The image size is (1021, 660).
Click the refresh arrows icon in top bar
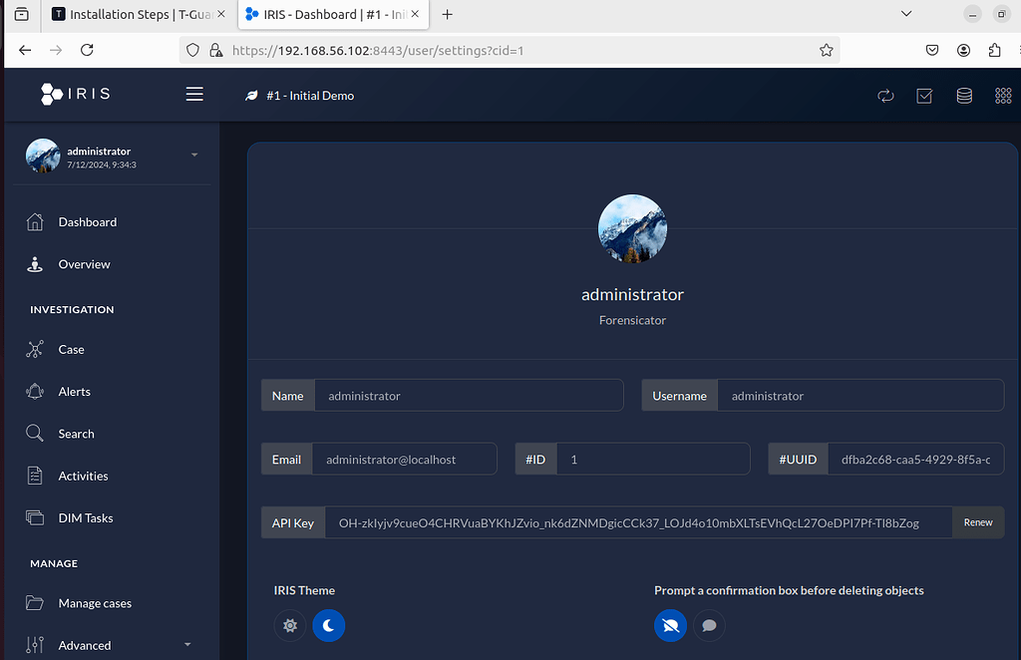point(885,96)
